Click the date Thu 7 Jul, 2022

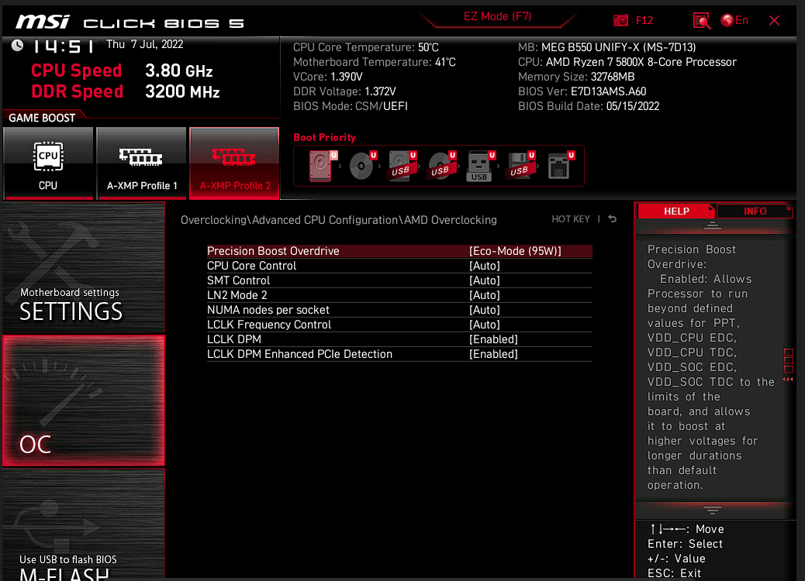(144, 44)
